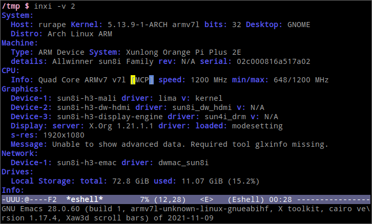This screenshot has width=372, height=224.
Task: Click the '<E>' mode line indicator
Action: click(x=206, y=199)
